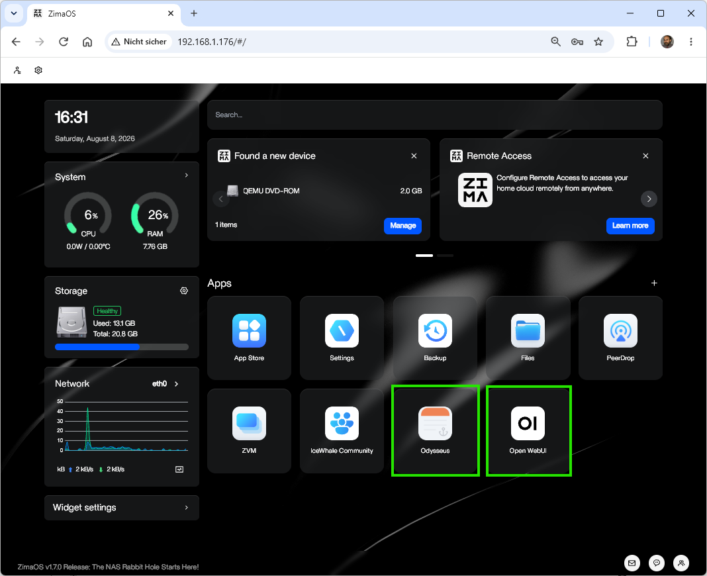Screen dimensions: 707x576
Task: Bookmark this page with star icon
Action: click(598, 42)
